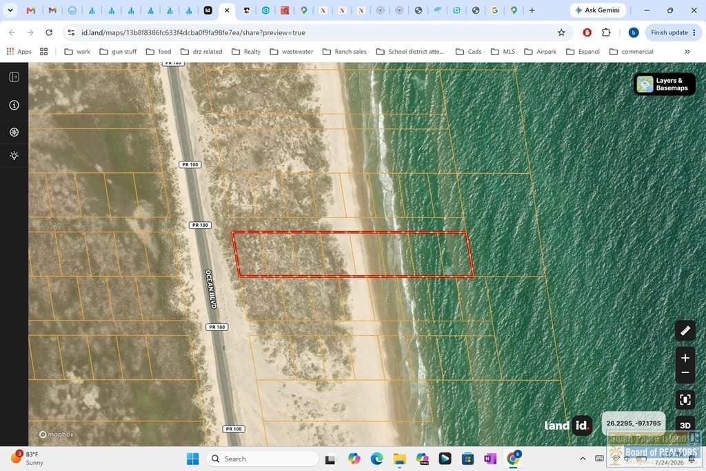Open the tab groups grid icon
This screenshot has width=706, height=471.
pos(43,51)
